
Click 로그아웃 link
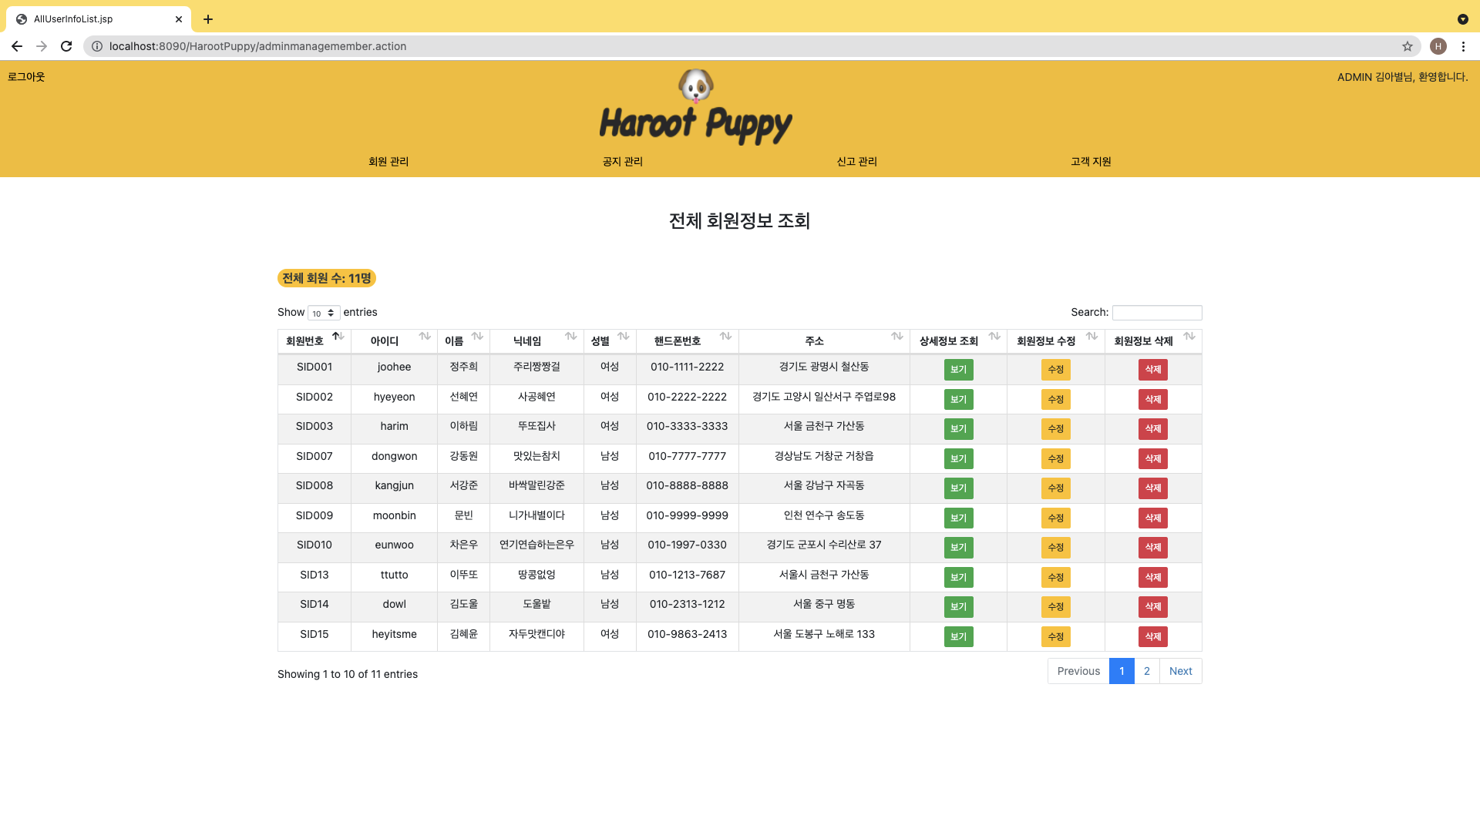pos(26,77)
